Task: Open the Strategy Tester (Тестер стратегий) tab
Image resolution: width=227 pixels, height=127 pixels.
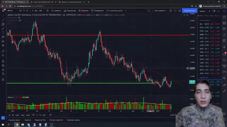Action: (56, 120)
